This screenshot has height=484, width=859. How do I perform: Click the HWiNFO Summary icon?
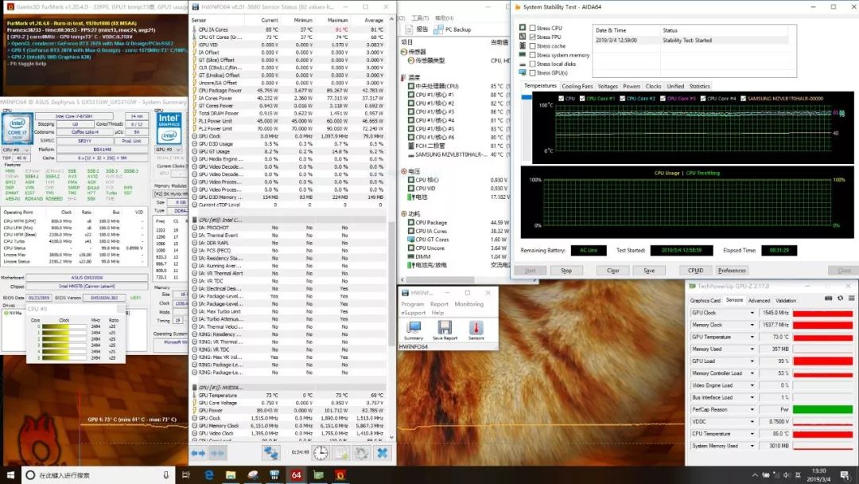point(414,328)
